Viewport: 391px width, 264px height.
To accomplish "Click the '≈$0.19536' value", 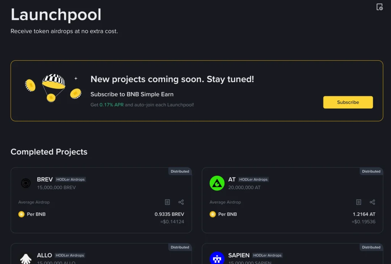I will point(364,222).
